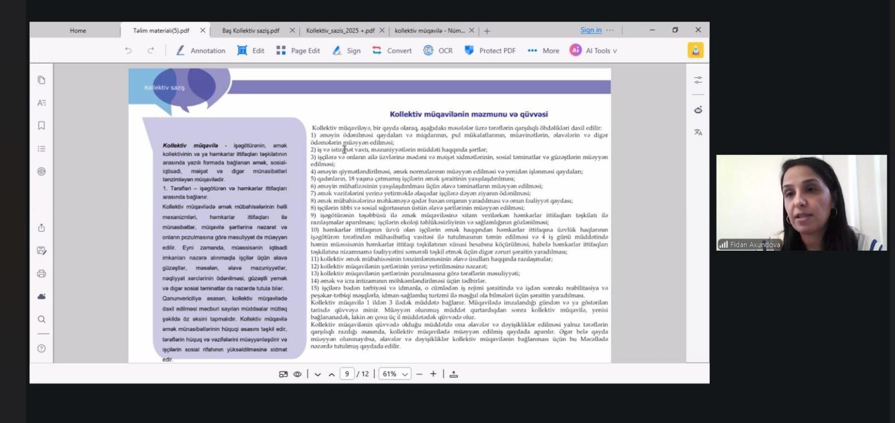
Task: Open the bookmarks panel in left sidebar
Action: pos(41,126)
